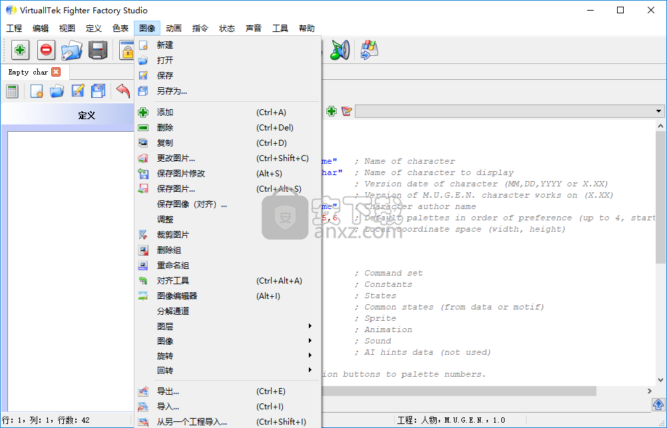The width and height of the screenshot is (667, 428).
Task: Click green plus icon beside the combo box
Action: [x=332, y=111]
